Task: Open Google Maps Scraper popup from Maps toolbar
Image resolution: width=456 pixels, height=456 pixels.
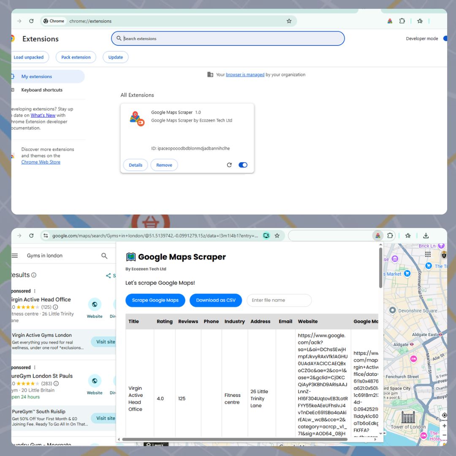Action: point(378,236)
